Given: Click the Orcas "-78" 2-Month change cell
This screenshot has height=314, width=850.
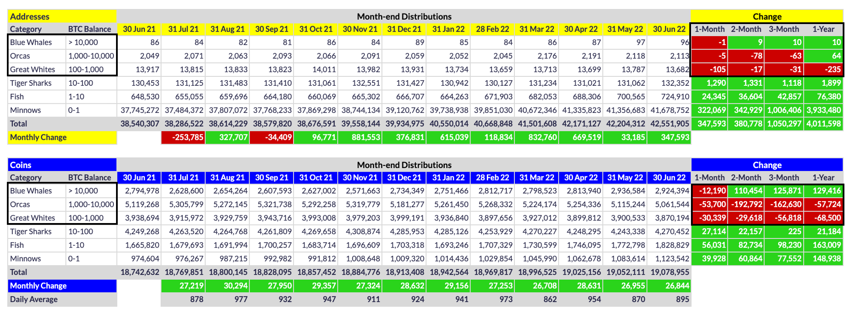Looking at the screenshot, I should pyautogui.click(x=746, y=56).
